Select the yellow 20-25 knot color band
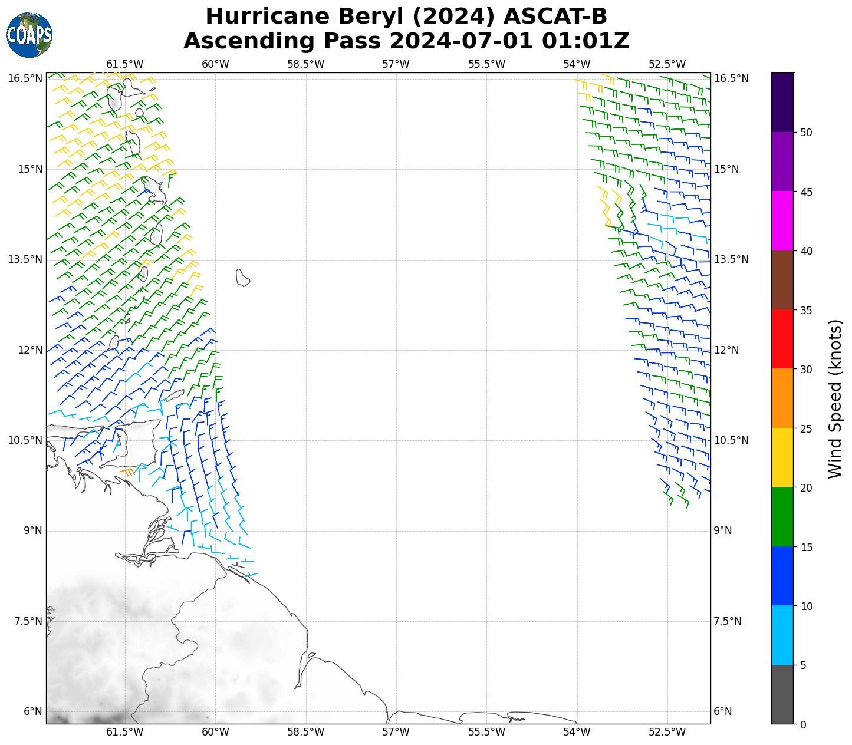Image resolution: width=852 pixels, height=745 pixels. coord(782,457)
